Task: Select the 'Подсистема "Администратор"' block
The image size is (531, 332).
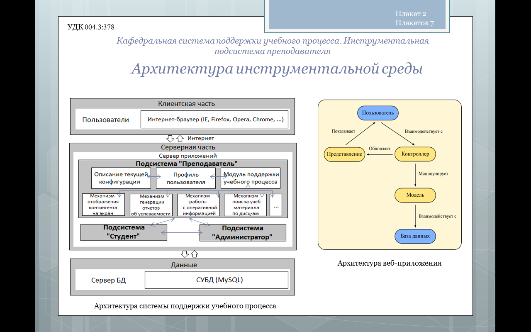Action: [x=243, y=233]
